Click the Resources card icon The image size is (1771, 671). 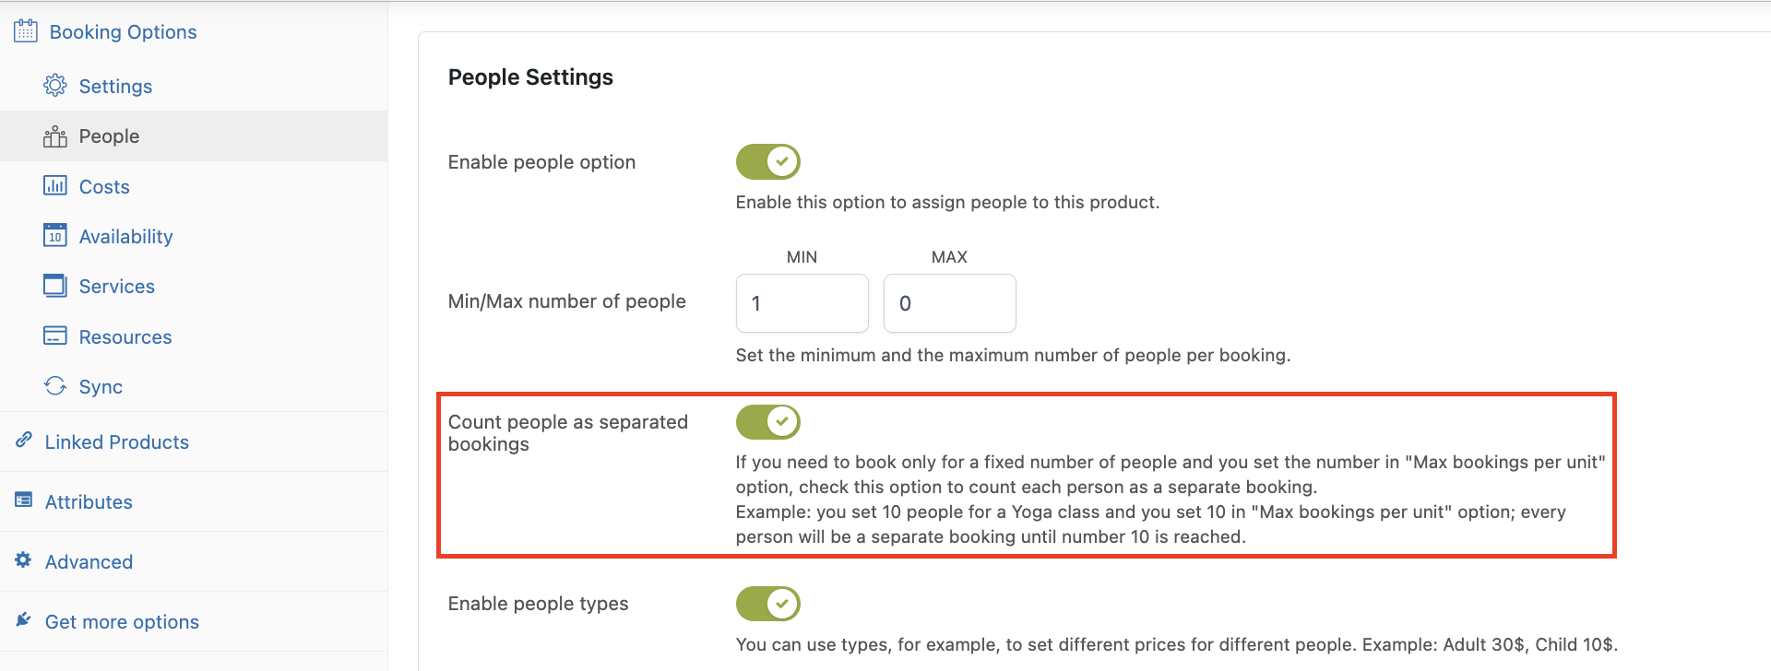(x=55, y=335)
